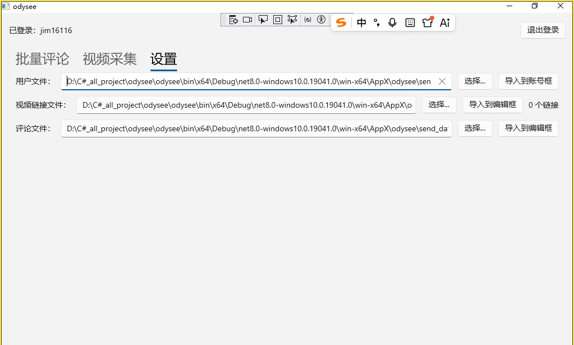574x345 pixels.
Task: Click the video camera debug toolbar icon
Action: pos(247,20)
